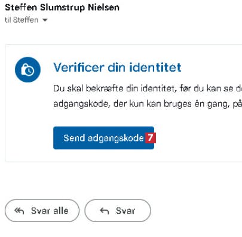Click the single curved reply arrow icon
This screenshot has height=237, width=242.
coord(105,211)
